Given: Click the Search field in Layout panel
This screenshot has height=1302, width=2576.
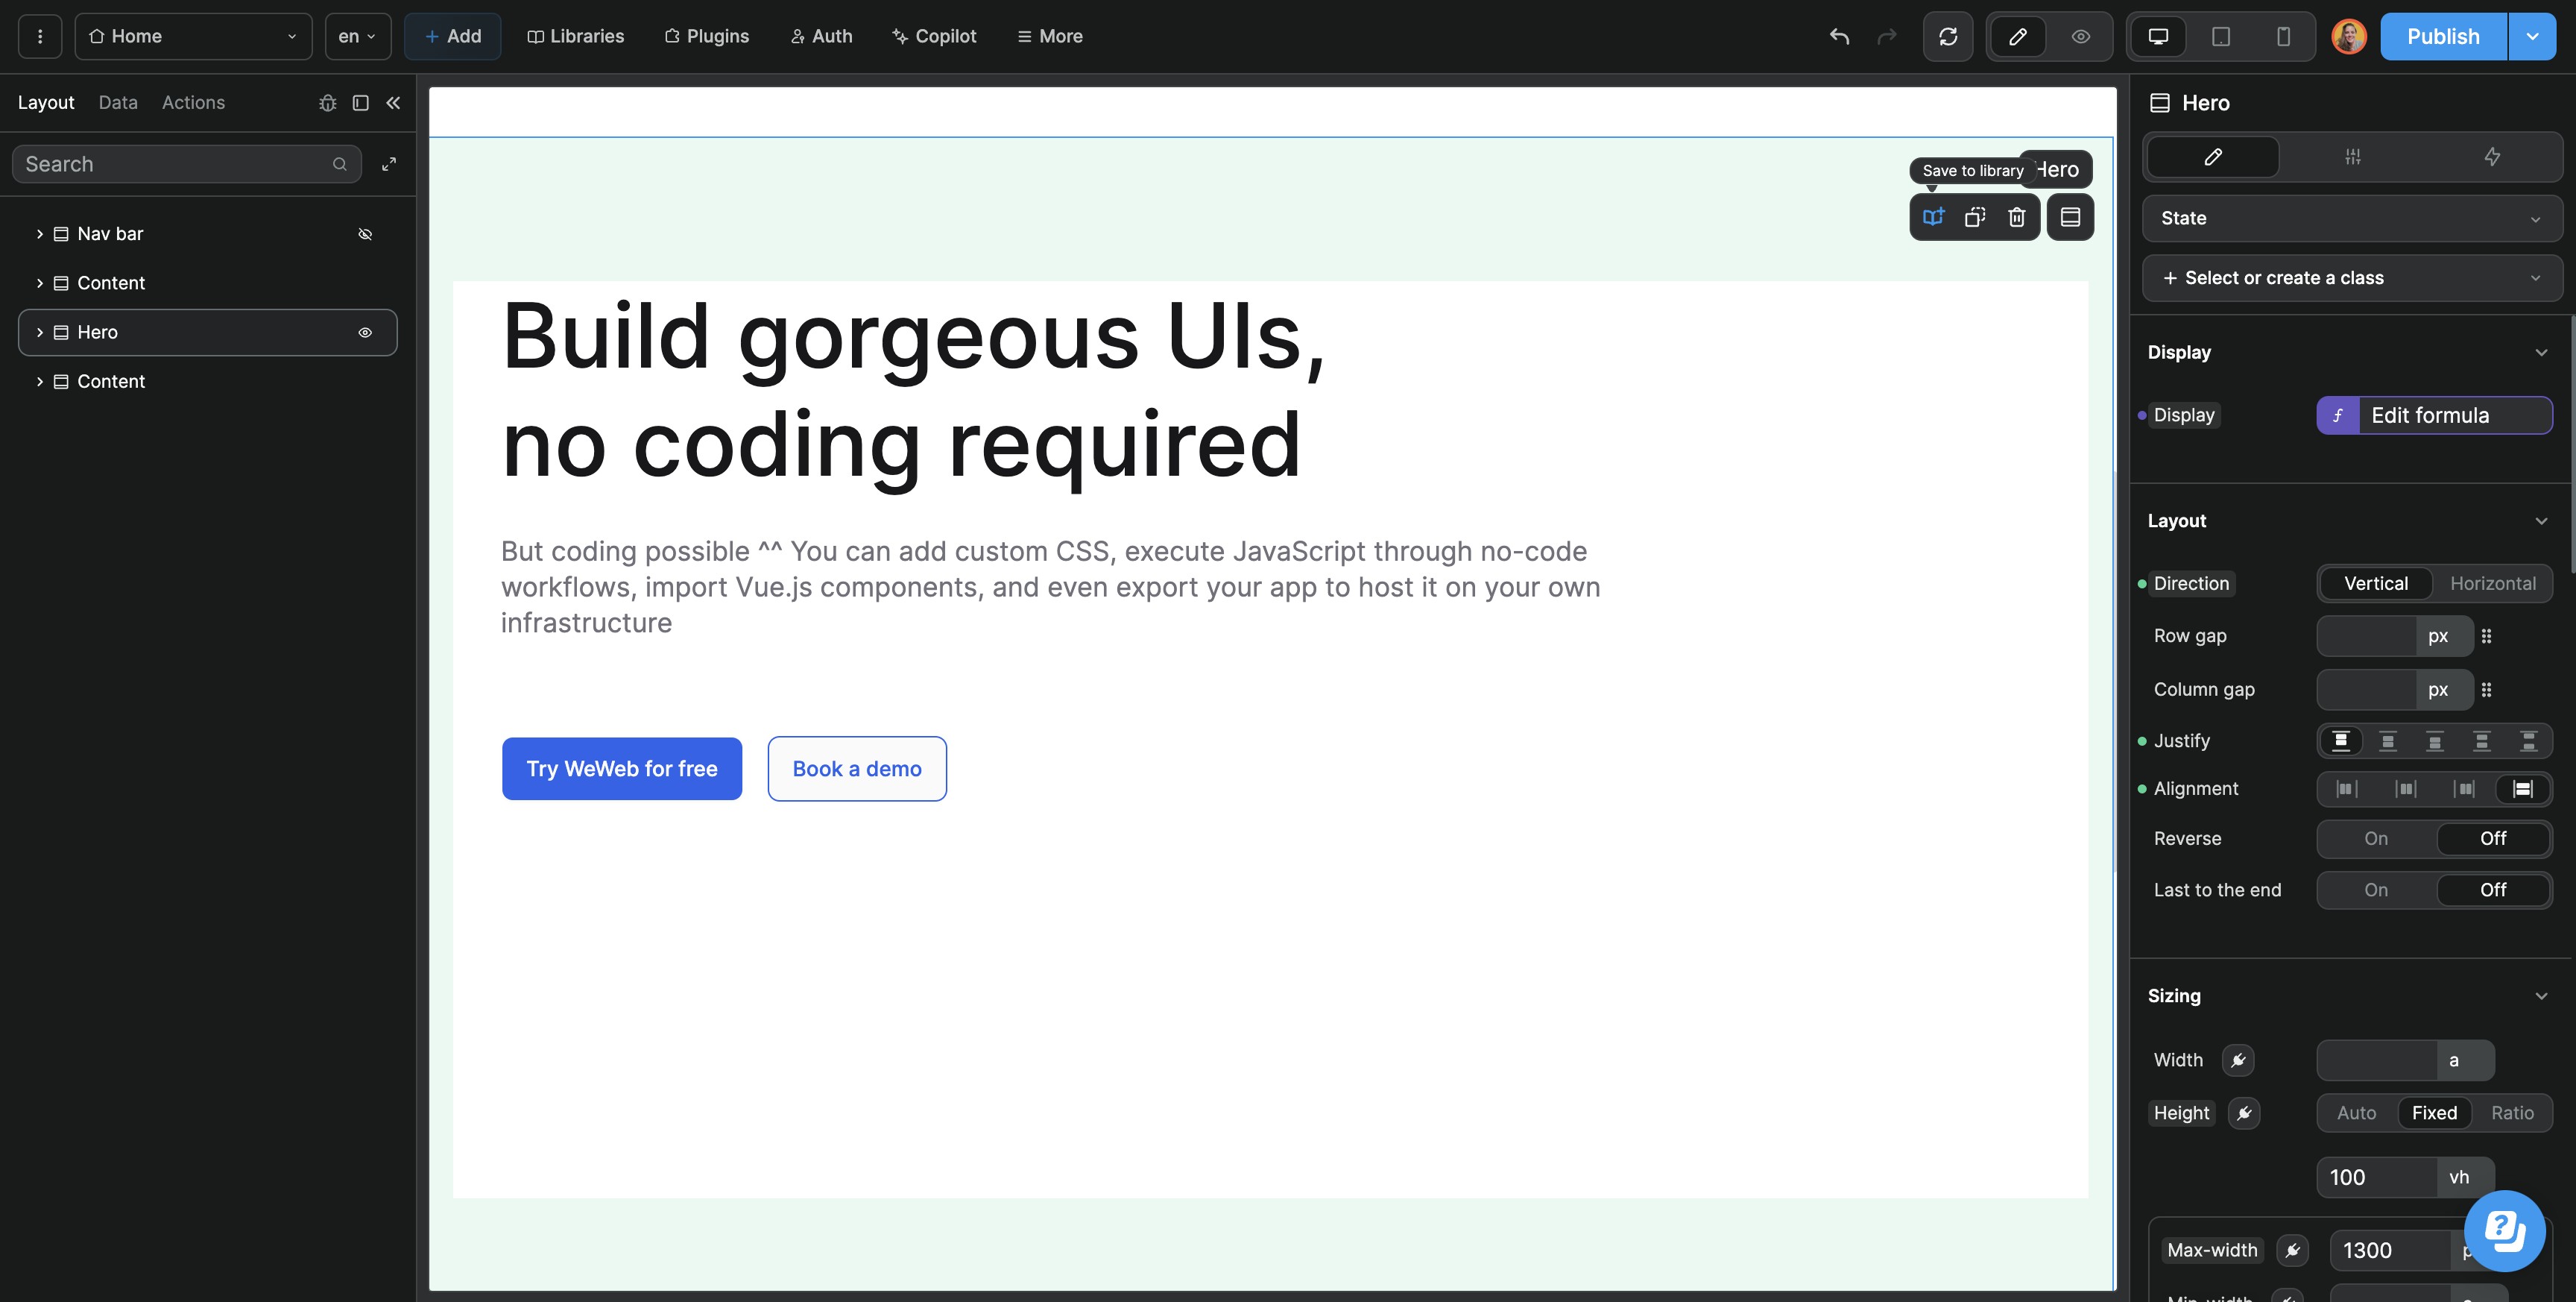Looking at the screenshot, I should pyautogui.click(x=175, y=164).
